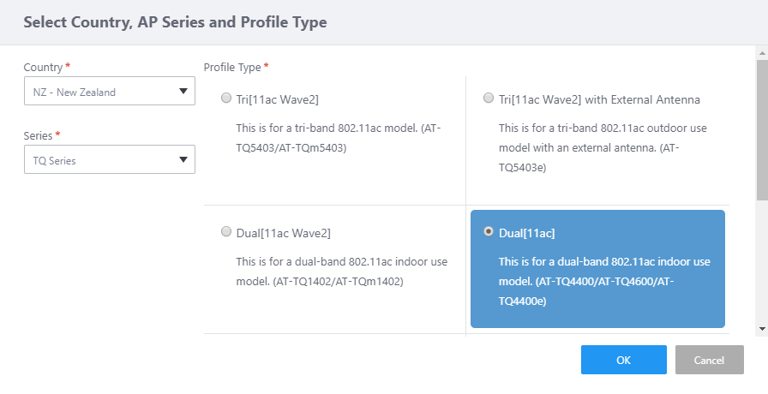Select the Dual[11ac Wave2] radio button
Image resolution: width=768 pixels, height=394 pixels.
[226, 231]
